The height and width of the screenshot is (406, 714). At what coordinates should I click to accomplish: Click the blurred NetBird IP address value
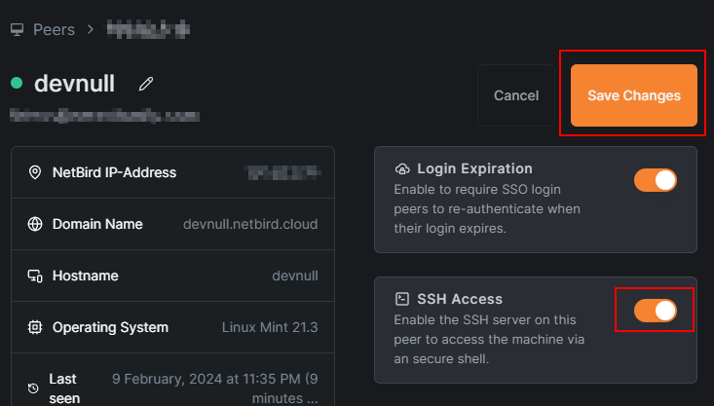click(281, 173)
